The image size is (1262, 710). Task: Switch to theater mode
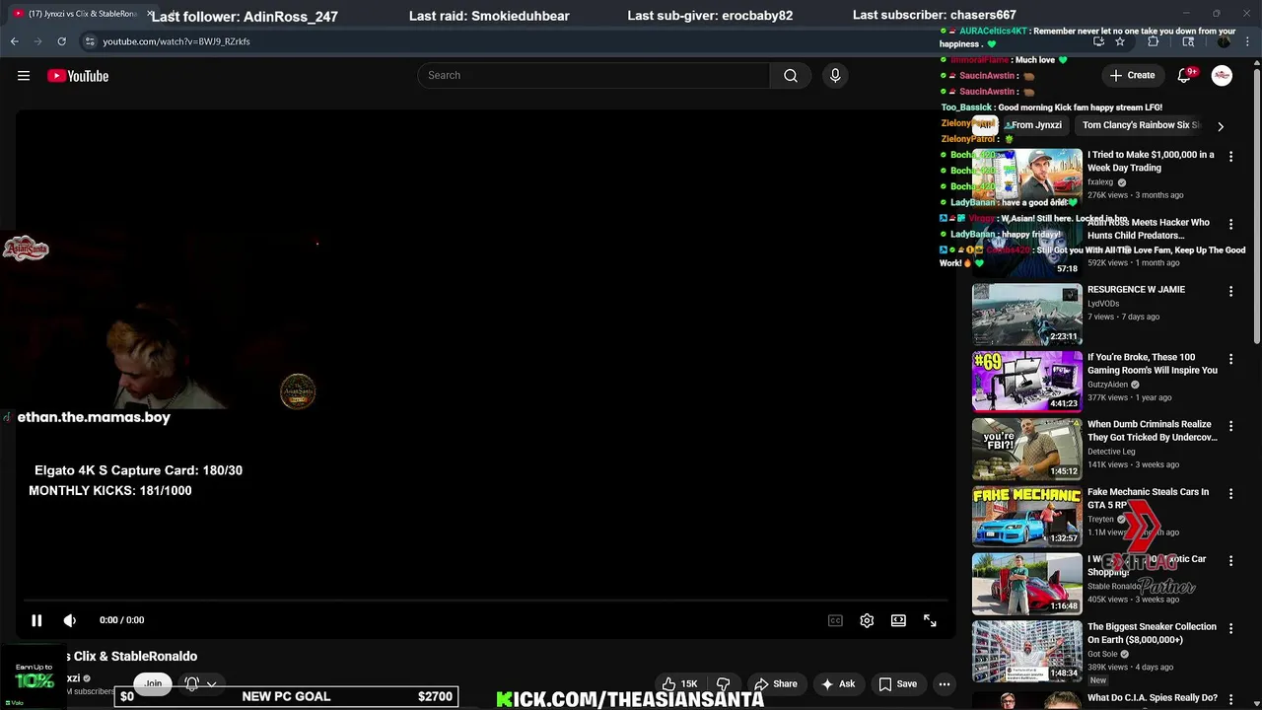tap(898, 620)
